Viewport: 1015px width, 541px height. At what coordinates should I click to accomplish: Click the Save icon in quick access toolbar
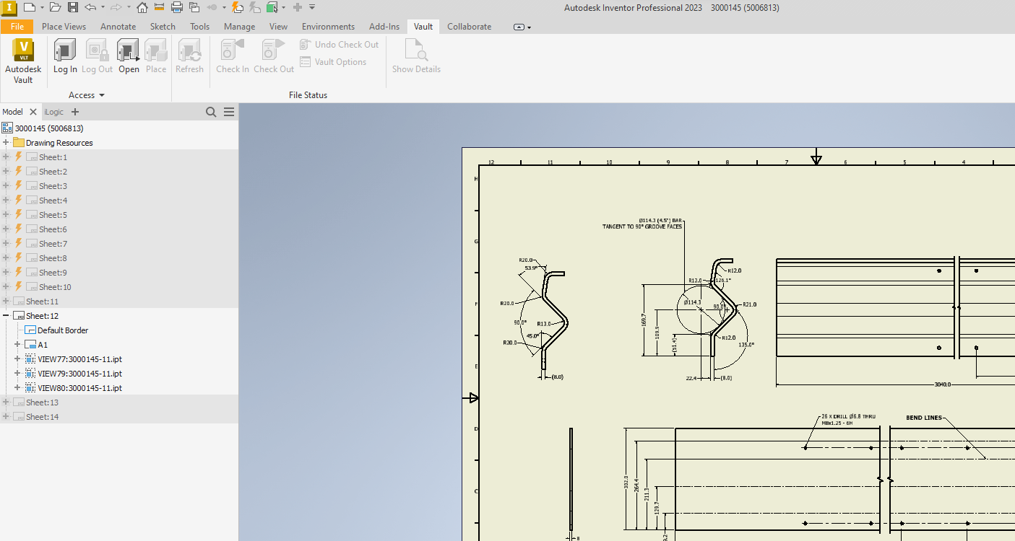73,7
